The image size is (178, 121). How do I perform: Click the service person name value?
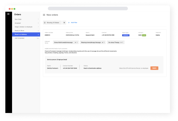coord(53,68)
